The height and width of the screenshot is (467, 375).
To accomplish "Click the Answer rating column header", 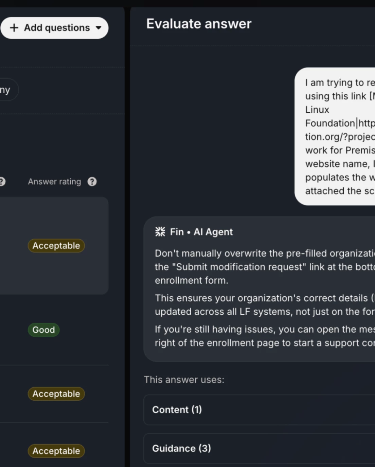I will [54, 182].
